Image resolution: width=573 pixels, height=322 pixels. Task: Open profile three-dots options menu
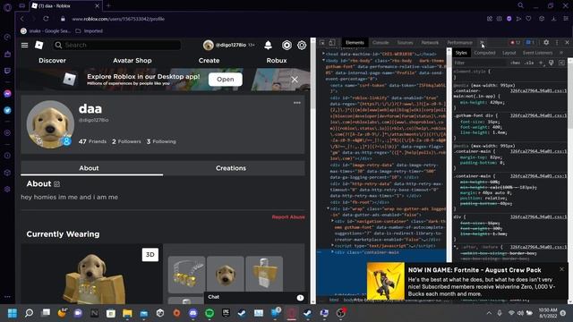[296, 103]
